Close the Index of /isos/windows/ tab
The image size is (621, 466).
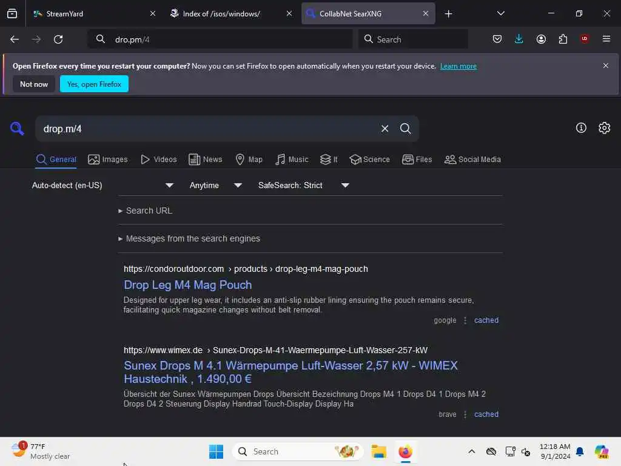289,13
